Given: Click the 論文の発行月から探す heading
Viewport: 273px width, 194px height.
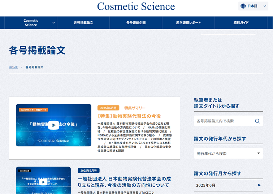Looking at the screenshot, I should pos(217,173).
